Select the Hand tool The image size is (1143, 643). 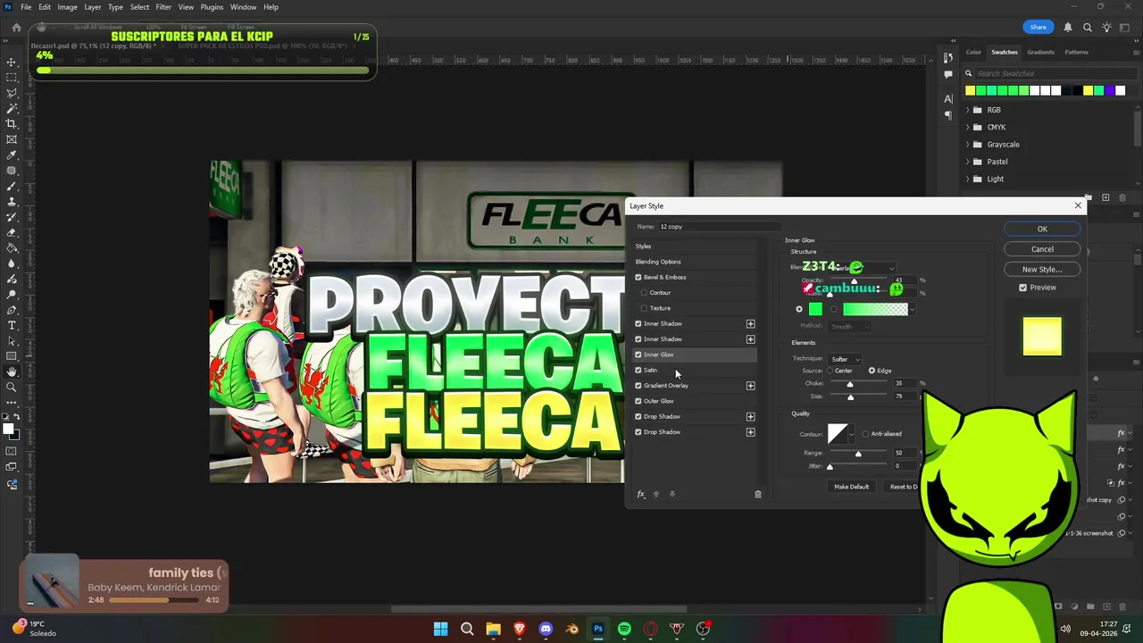click(x=12, y=372)
